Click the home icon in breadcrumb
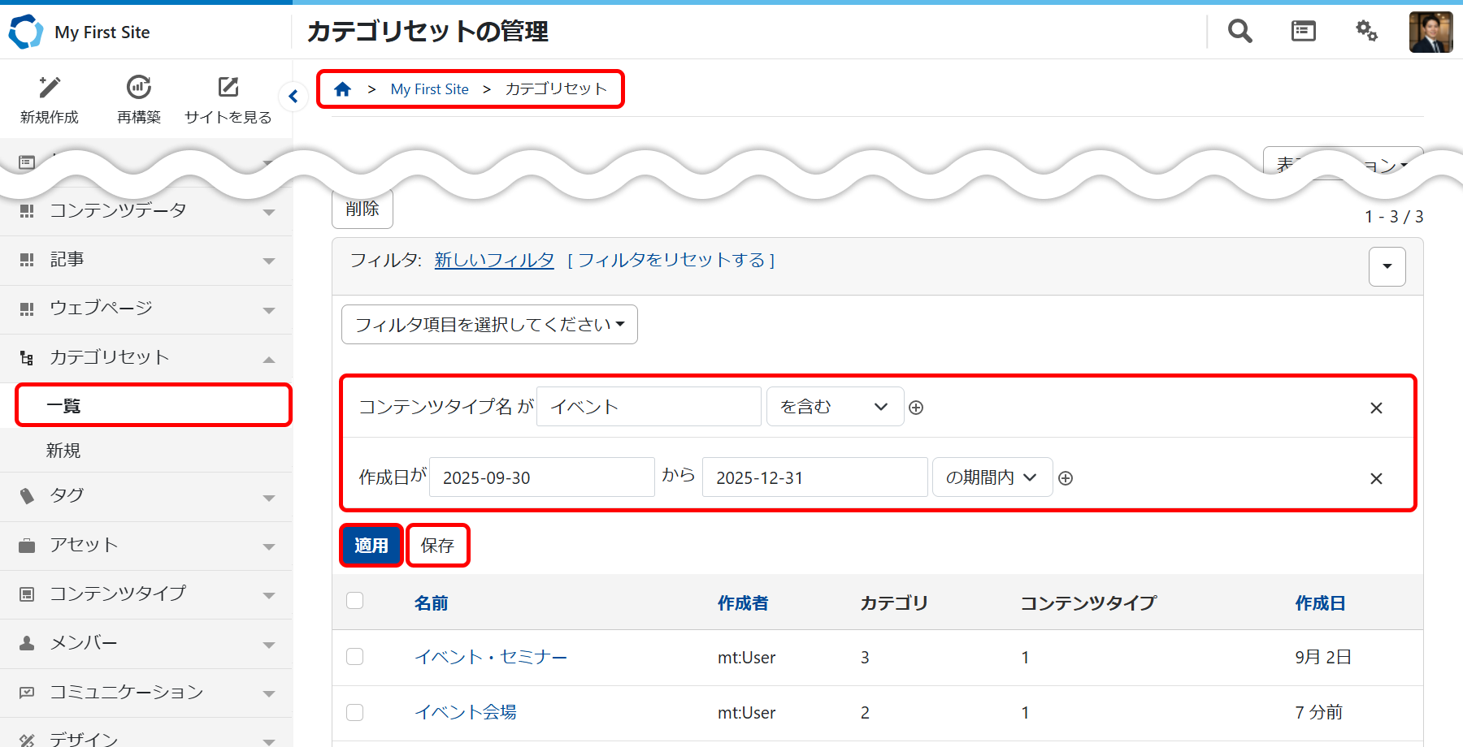 [x=343, y=89]
